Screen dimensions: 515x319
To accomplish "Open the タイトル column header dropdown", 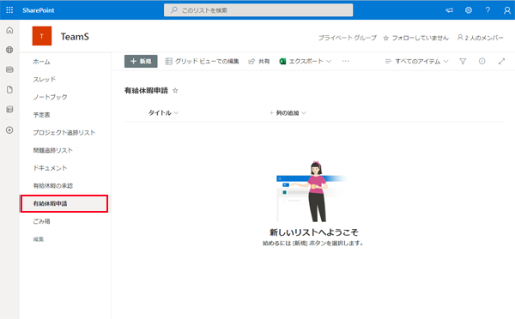I will [x=163, y=113].
